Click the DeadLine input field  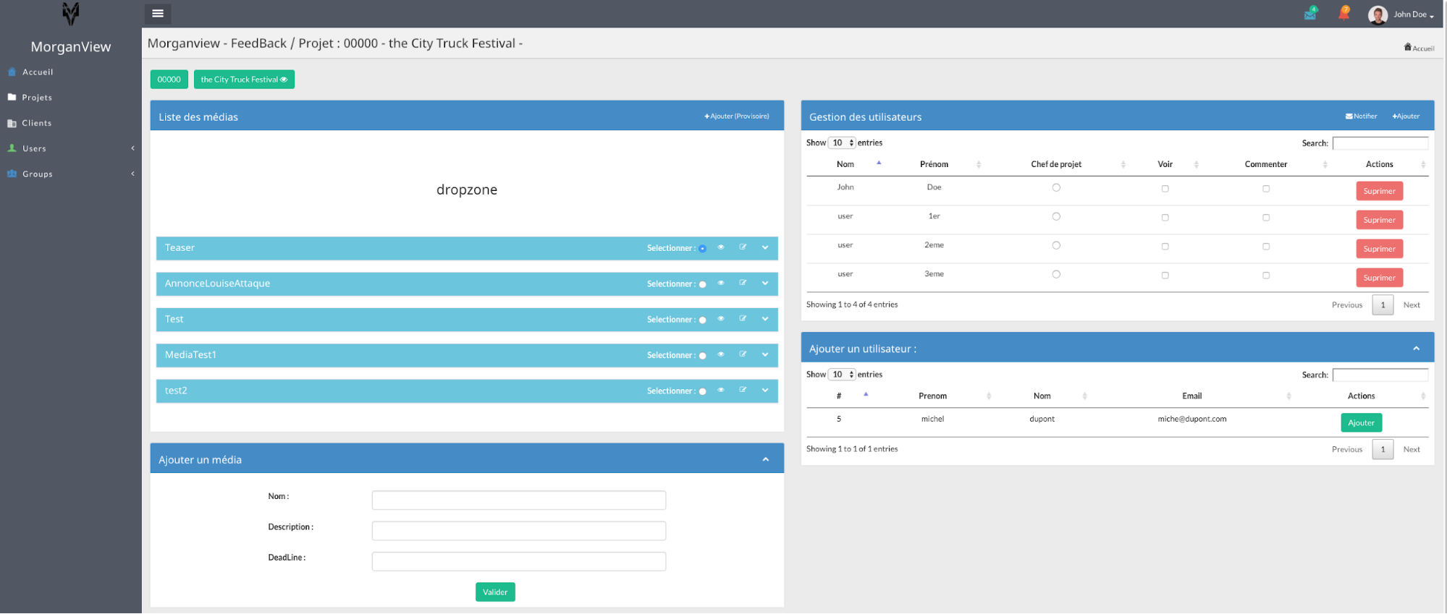pos(518,561)
